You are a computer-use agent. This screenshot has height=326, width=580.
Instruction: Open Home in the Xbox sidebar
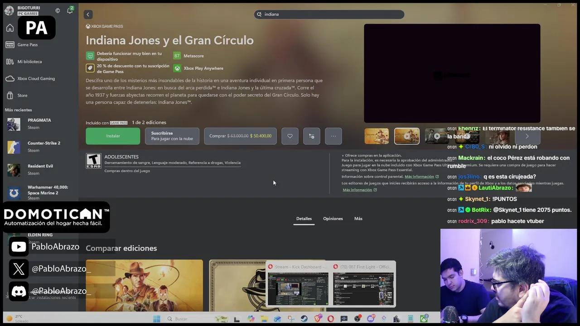click(10, 28)
